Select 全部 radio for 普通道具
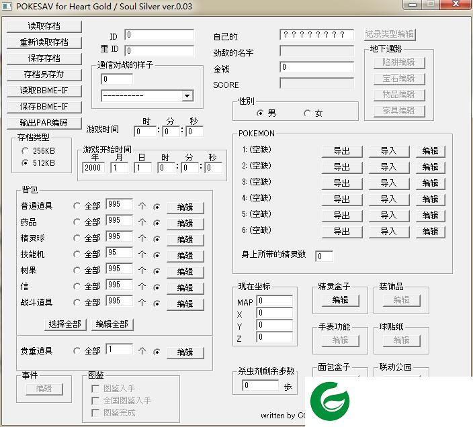Image resolution: width=473 pixels, height=427 pixels. coord(77,206)
